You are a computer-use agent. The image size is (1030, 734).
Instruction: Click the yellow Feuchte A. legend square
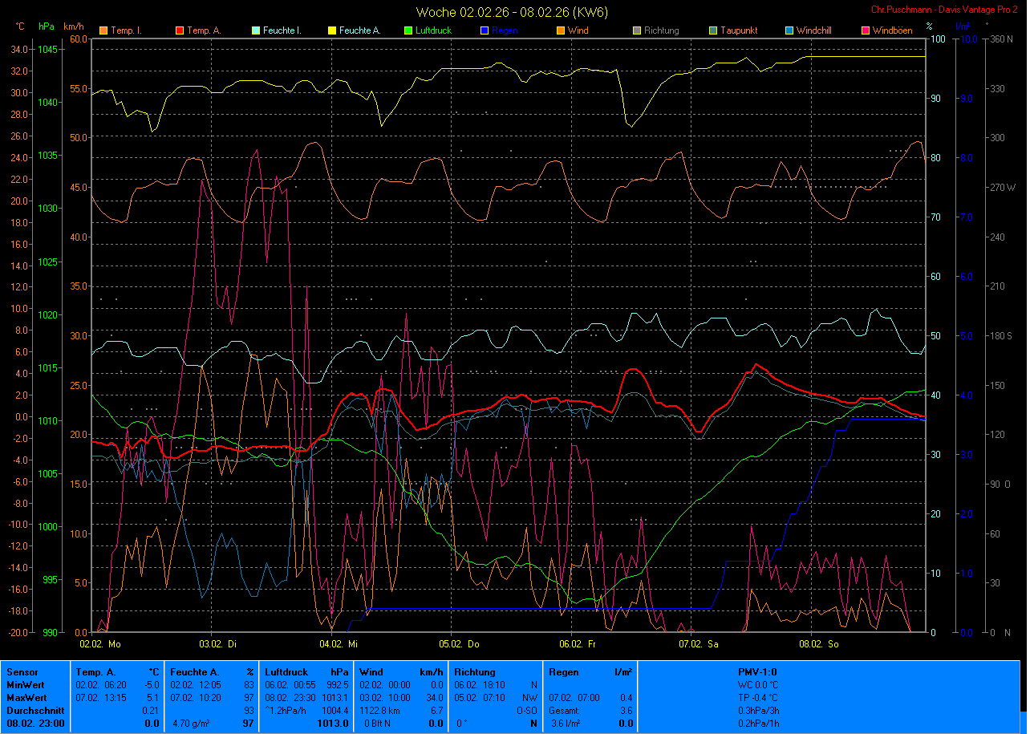point(332,31)
